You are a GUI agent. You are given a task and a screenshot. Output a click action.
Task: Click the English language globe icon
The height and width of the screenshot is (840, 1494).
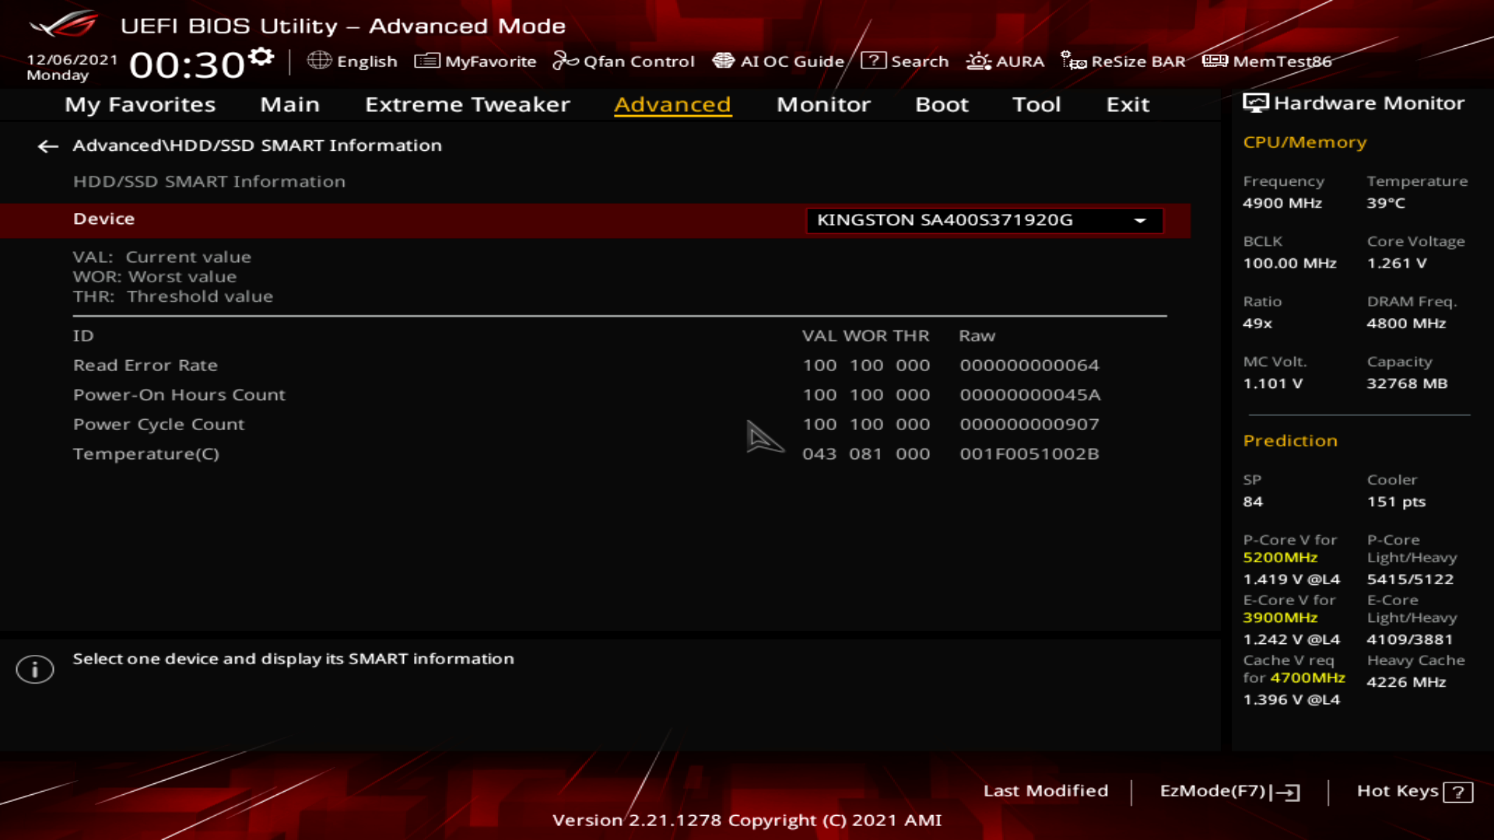coord(319,61)
